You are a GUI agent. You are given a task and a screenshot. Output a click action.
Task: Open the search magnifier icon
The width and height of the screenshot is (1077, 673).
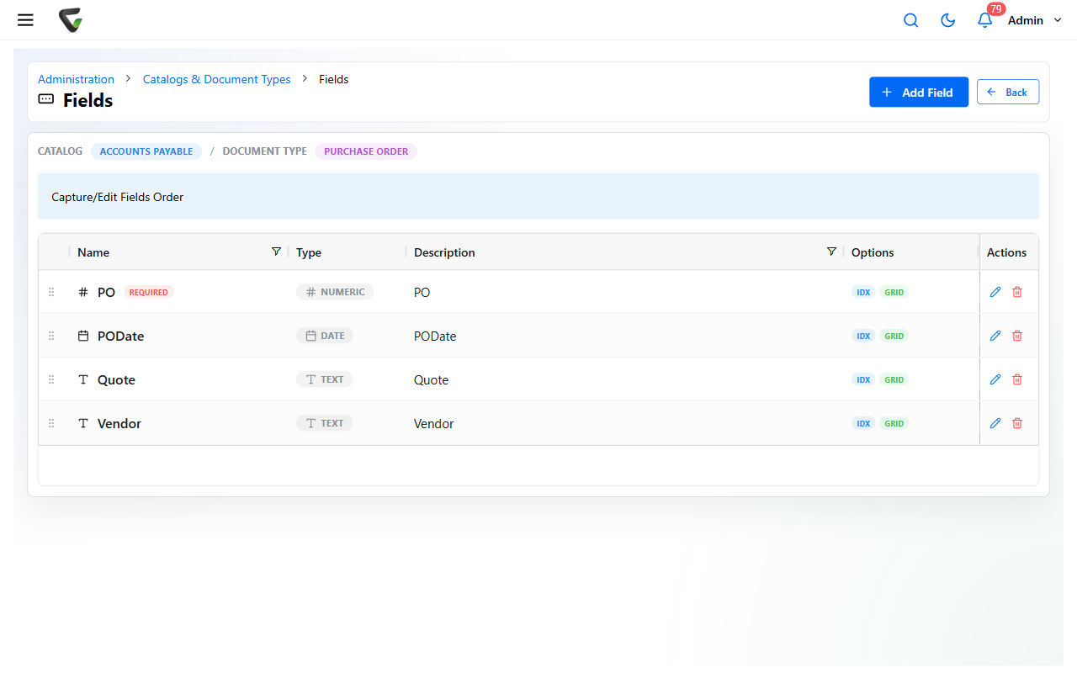(910, 20)
